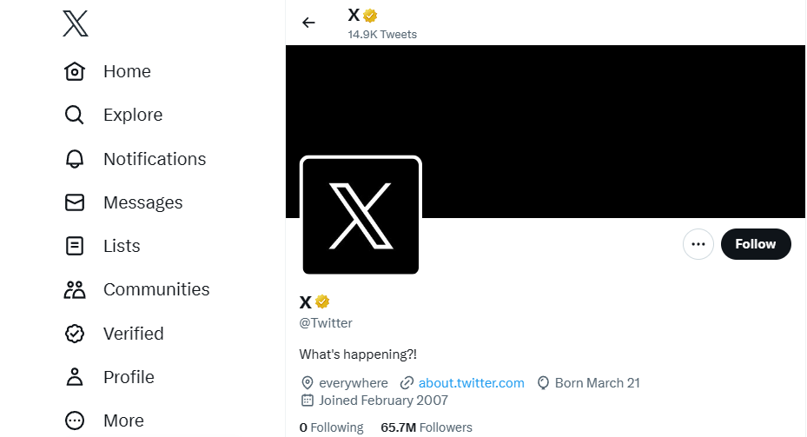807x437 pixels.
Task: Open the Lists icon
Action: (75, 246)
